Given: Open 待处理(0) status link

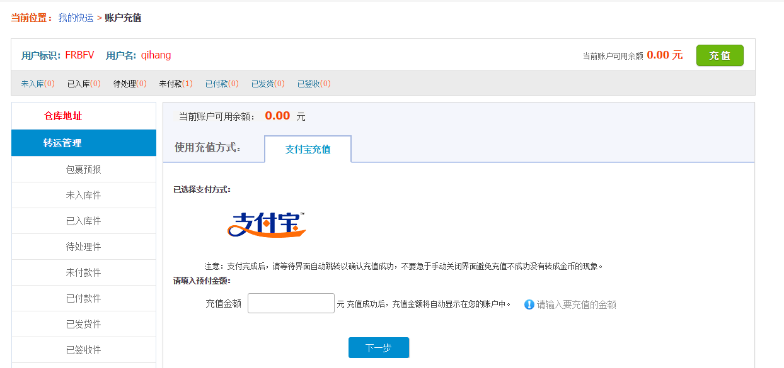Looking at the screenshot, I should [x=130, y=84].
